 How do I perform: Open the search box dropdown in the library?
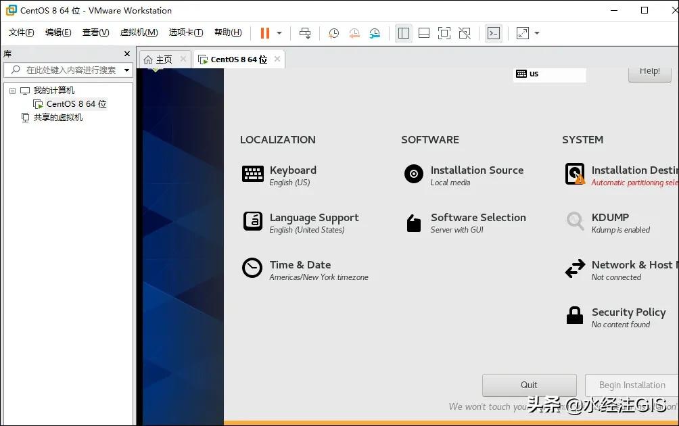pyautogui.click(x=126, y=69)
